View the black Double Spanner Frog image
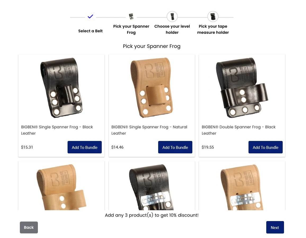306x238 pixels. [x=242, y=88]
